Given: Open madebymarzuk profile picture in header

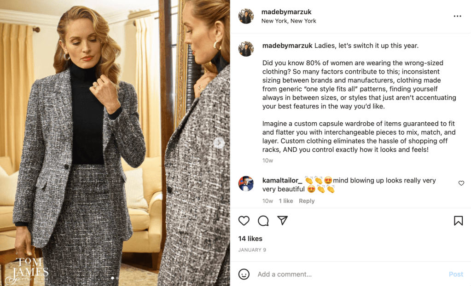Looking at the screenshot, I should (x=246, y=16).
